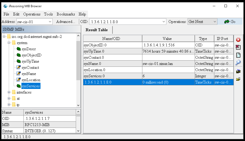Click the sysUpTime leaf icon entry

pyautogui.click(x=30, y=61)
